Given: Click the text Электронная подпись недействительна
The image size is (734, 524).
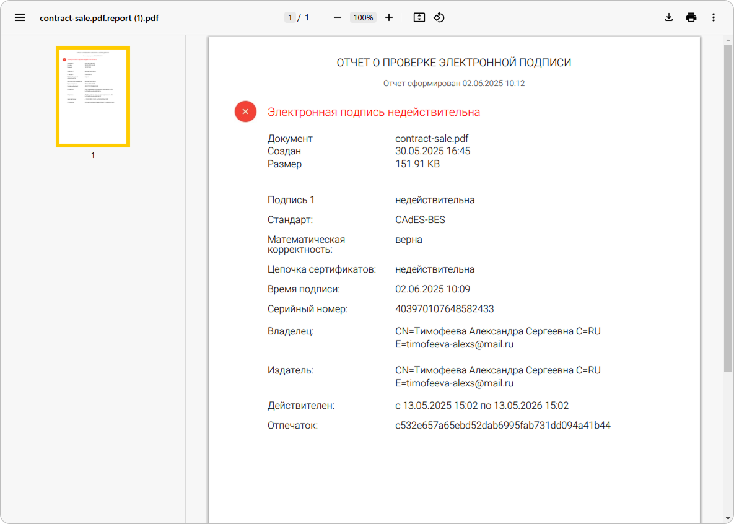Looking at the screenshot, I should tap(374, 111).
